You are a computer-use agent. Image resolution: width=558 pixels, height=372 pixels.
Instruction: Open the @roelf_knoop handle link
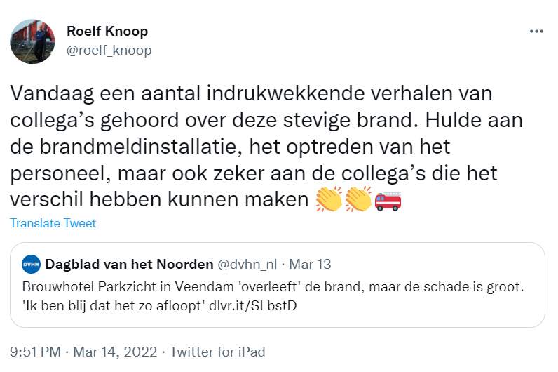[x=109, y=51]
